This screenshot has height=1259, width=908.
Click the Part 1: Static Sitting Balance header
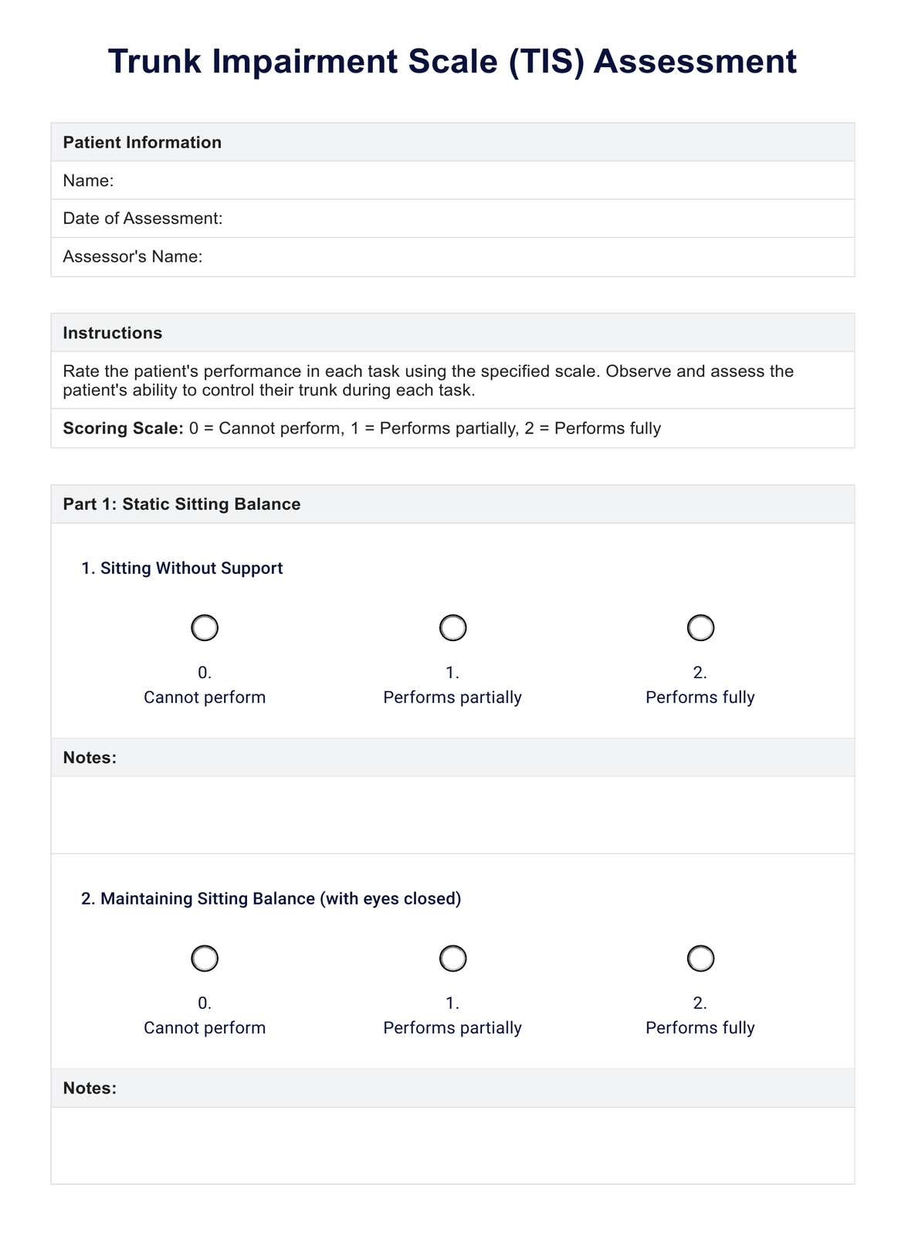point(181,504)
